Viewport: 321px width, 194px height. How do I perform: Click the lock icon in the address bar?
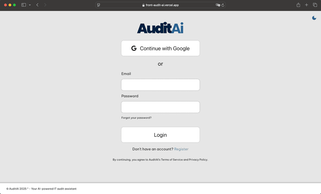tap(143, 5)
